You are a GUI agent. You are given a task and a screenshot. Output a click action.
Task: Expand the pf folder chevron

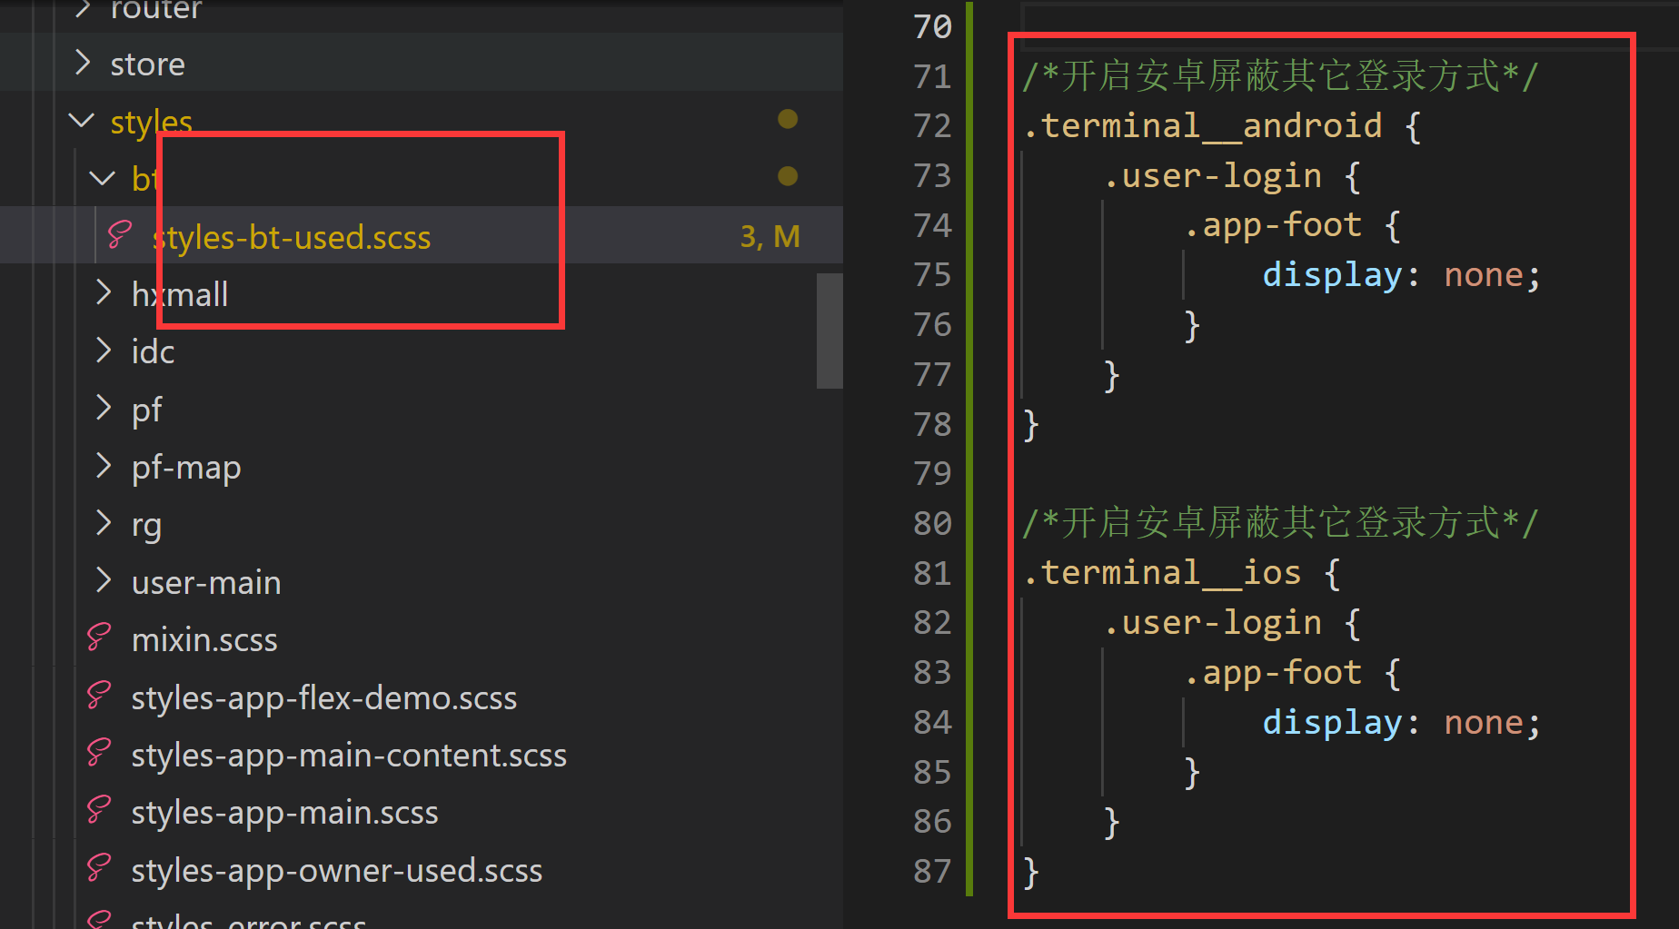(x=104, y=409)
